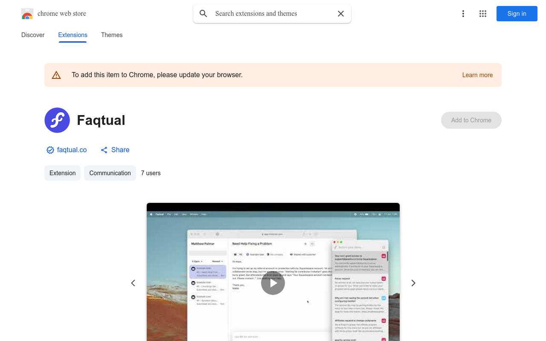Play the Faqtual preview video

pyautogui.click(x=273, y=283)
